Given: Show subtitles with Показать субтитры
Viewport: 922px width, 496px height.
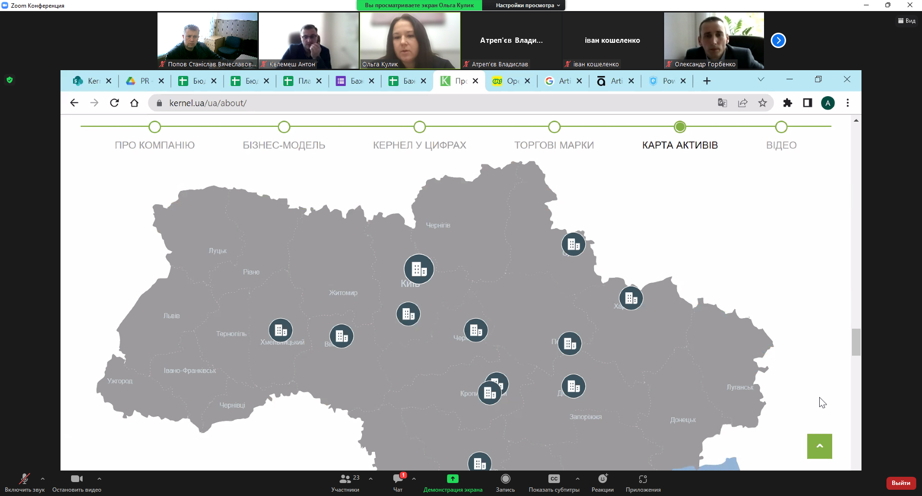Looking at the screenshot, I should coord(554,483).
